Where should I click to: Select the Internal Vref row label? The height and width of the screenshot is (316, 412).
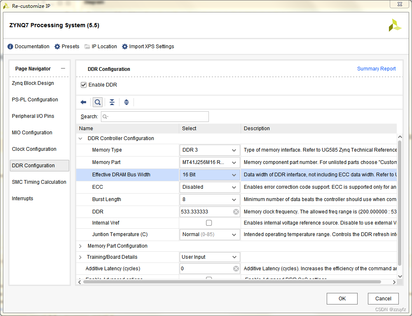(105, 223)
